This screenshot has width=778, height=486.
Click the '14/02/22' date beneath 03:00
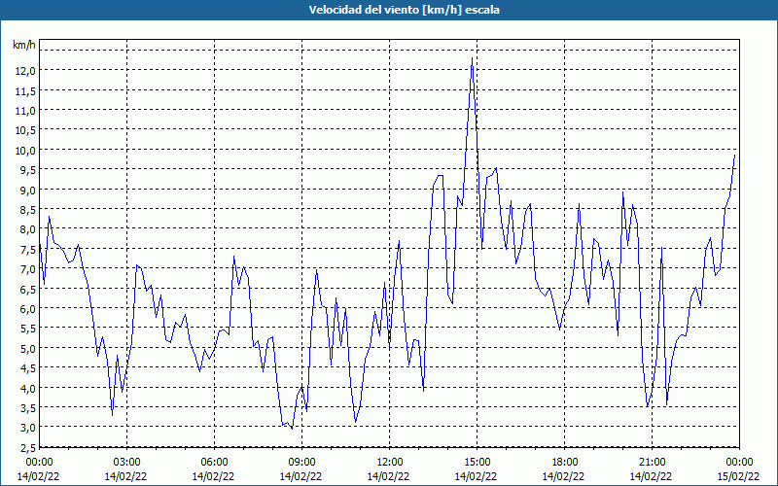click(x=125, y=476)
